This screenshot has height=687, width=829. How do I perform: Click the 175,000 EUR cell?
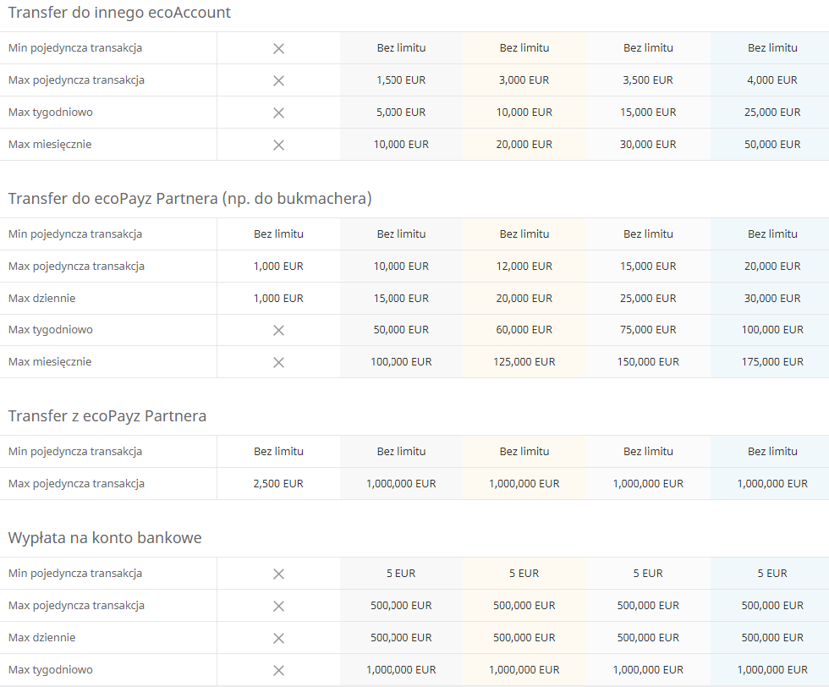[x=772, y=362]
